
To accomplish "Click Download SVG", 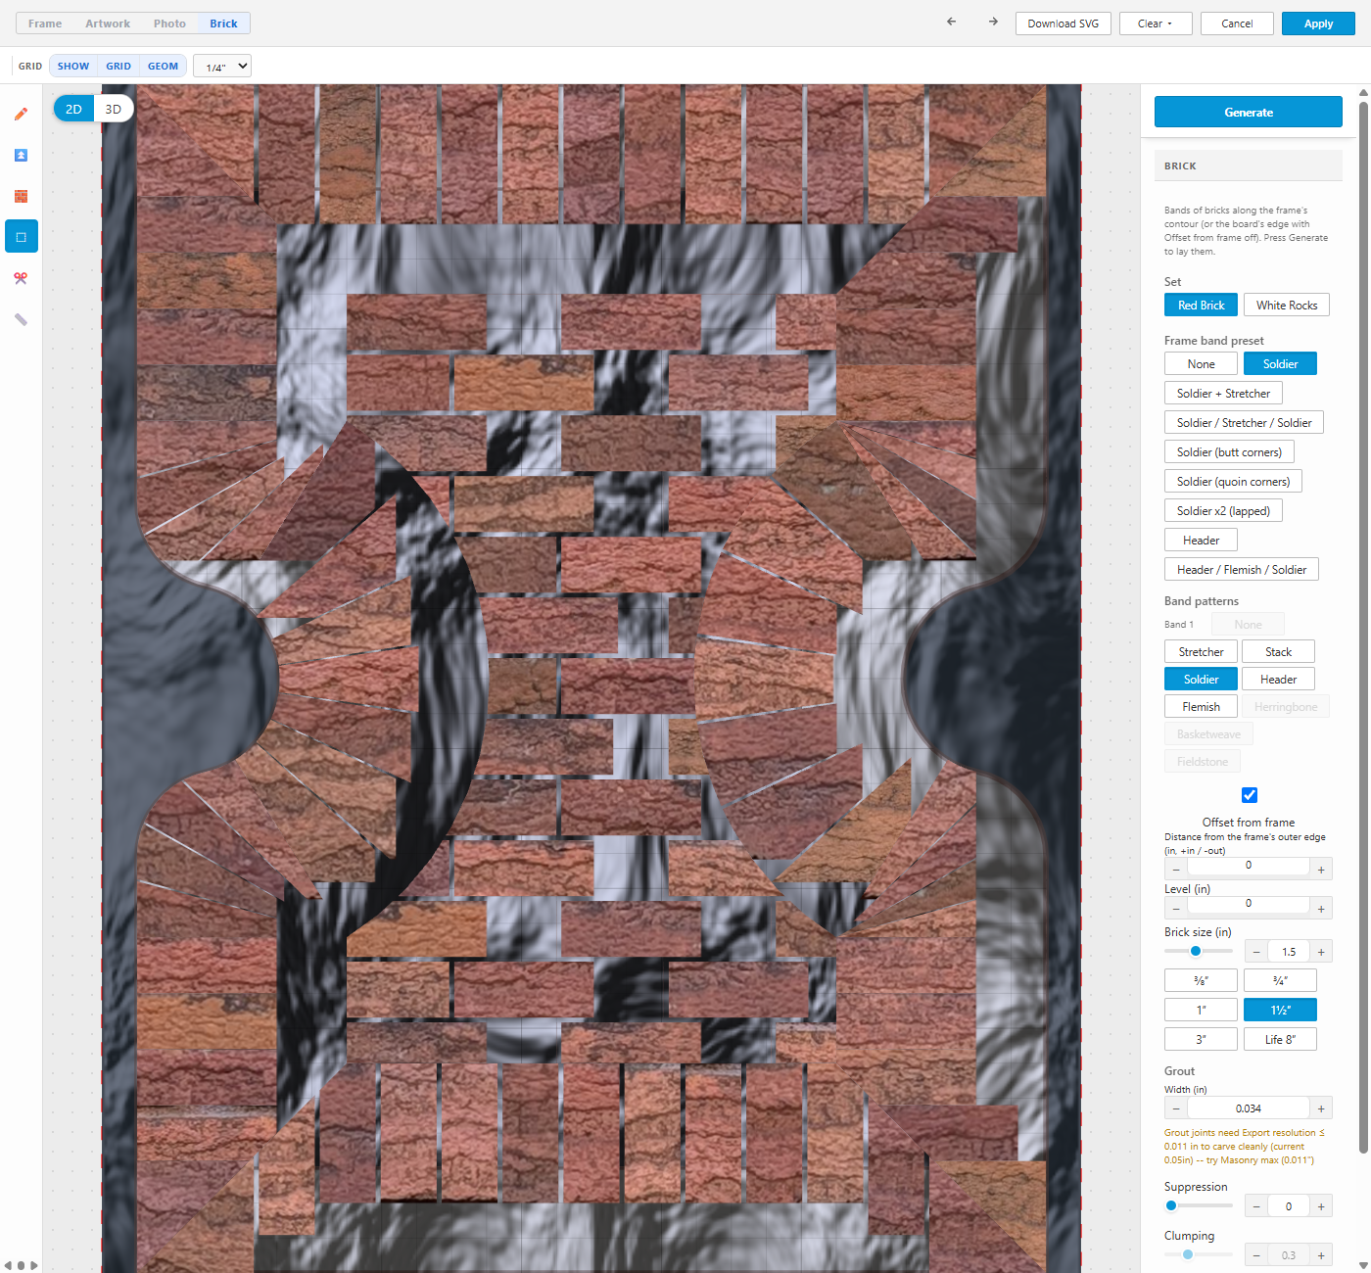I will (x=1063, y=24).
